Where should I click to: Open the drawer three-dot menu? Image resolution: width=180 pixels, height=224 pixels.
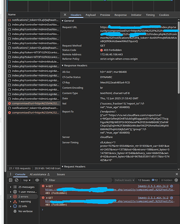[x=10, y=174]
